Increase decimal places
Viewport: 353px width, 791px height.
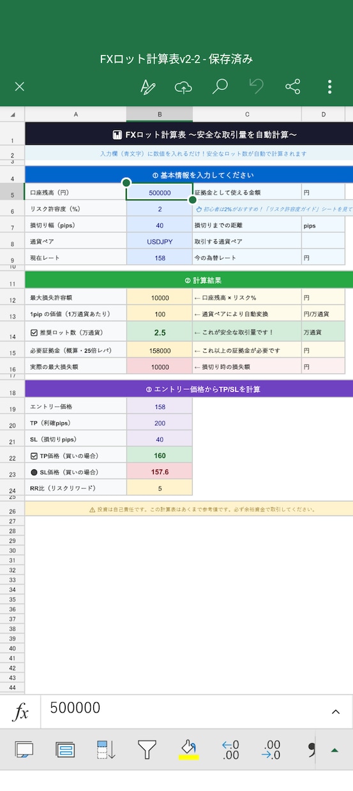(x=271, y=750)
